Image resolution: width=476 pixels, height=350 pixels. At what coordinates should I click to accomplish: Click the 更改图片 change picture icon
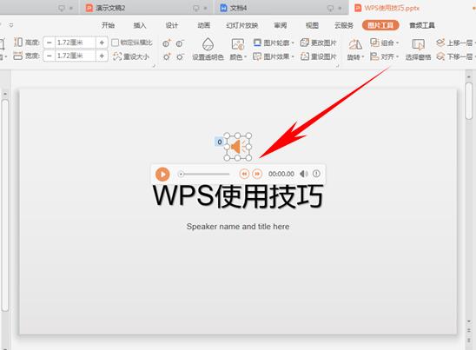coord(304,43)
